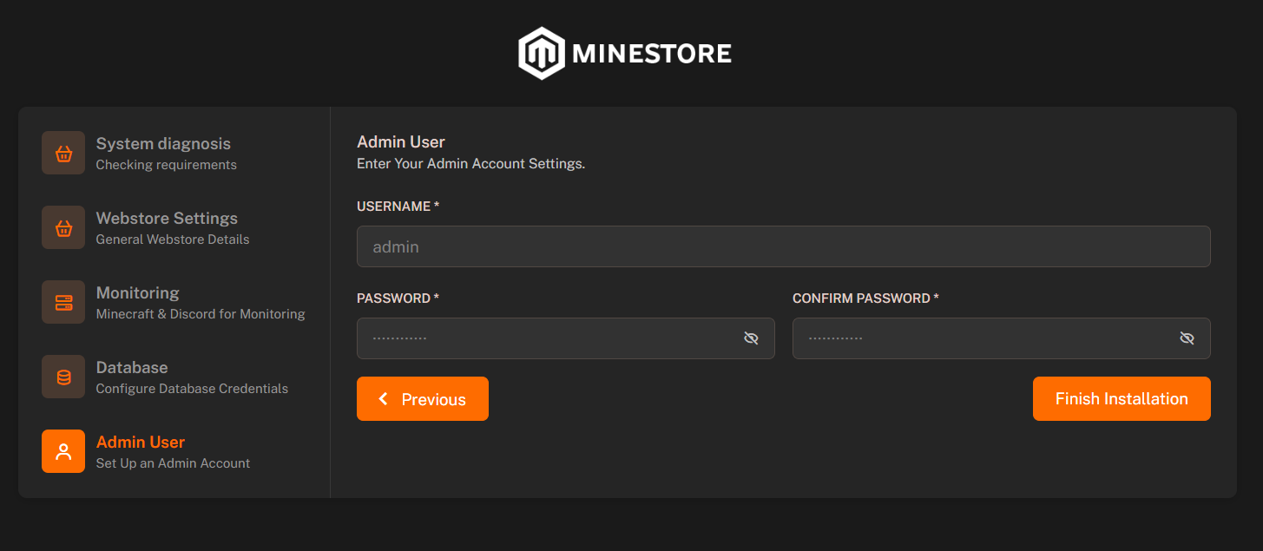Go back using the Previous button

(x=423, y=398)
